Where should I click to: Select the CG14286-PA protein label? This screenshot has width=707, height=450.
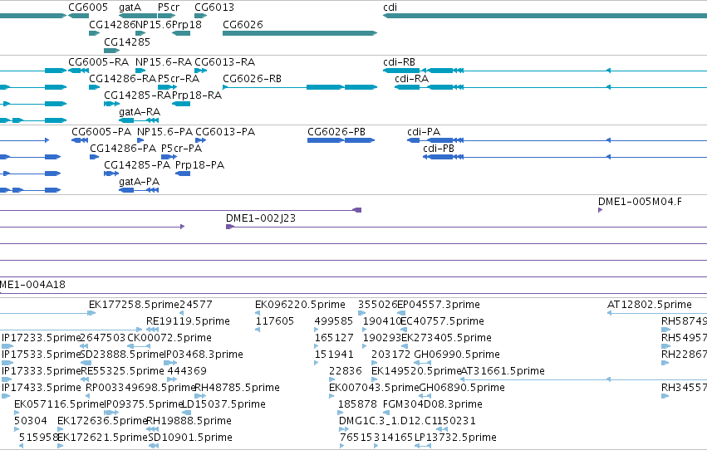123,148
